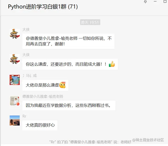The height and width of the screenshot is (146, 168).
Task: Maximize the chat window
Action: (x=165, y=1)
